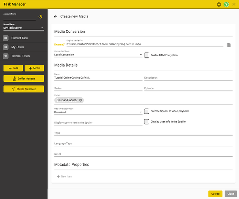239x199 pixels.
Task: Browse for a file using the document icon
Action: coord(229,45)
